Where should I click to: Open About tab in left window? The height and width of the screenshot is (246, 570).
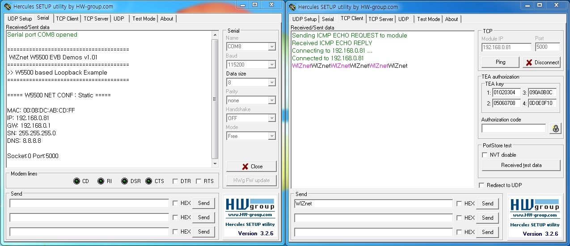point(167,19)
